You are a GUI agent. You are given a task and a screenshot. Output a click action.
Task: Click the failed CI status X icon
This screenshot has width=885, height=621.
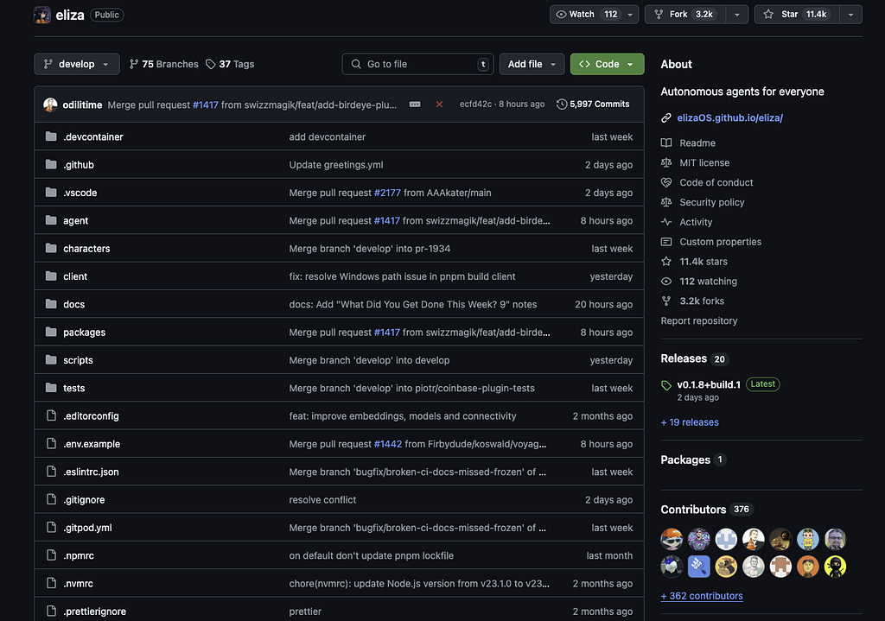click(x=439, y=105)
